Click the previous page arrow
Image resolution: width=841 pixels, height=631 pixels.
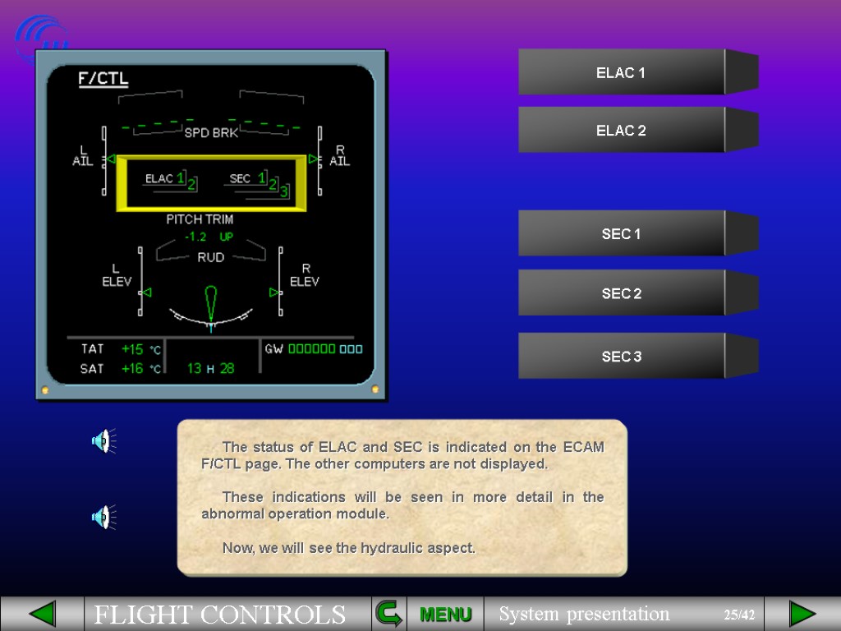click(x=43, y=614)
